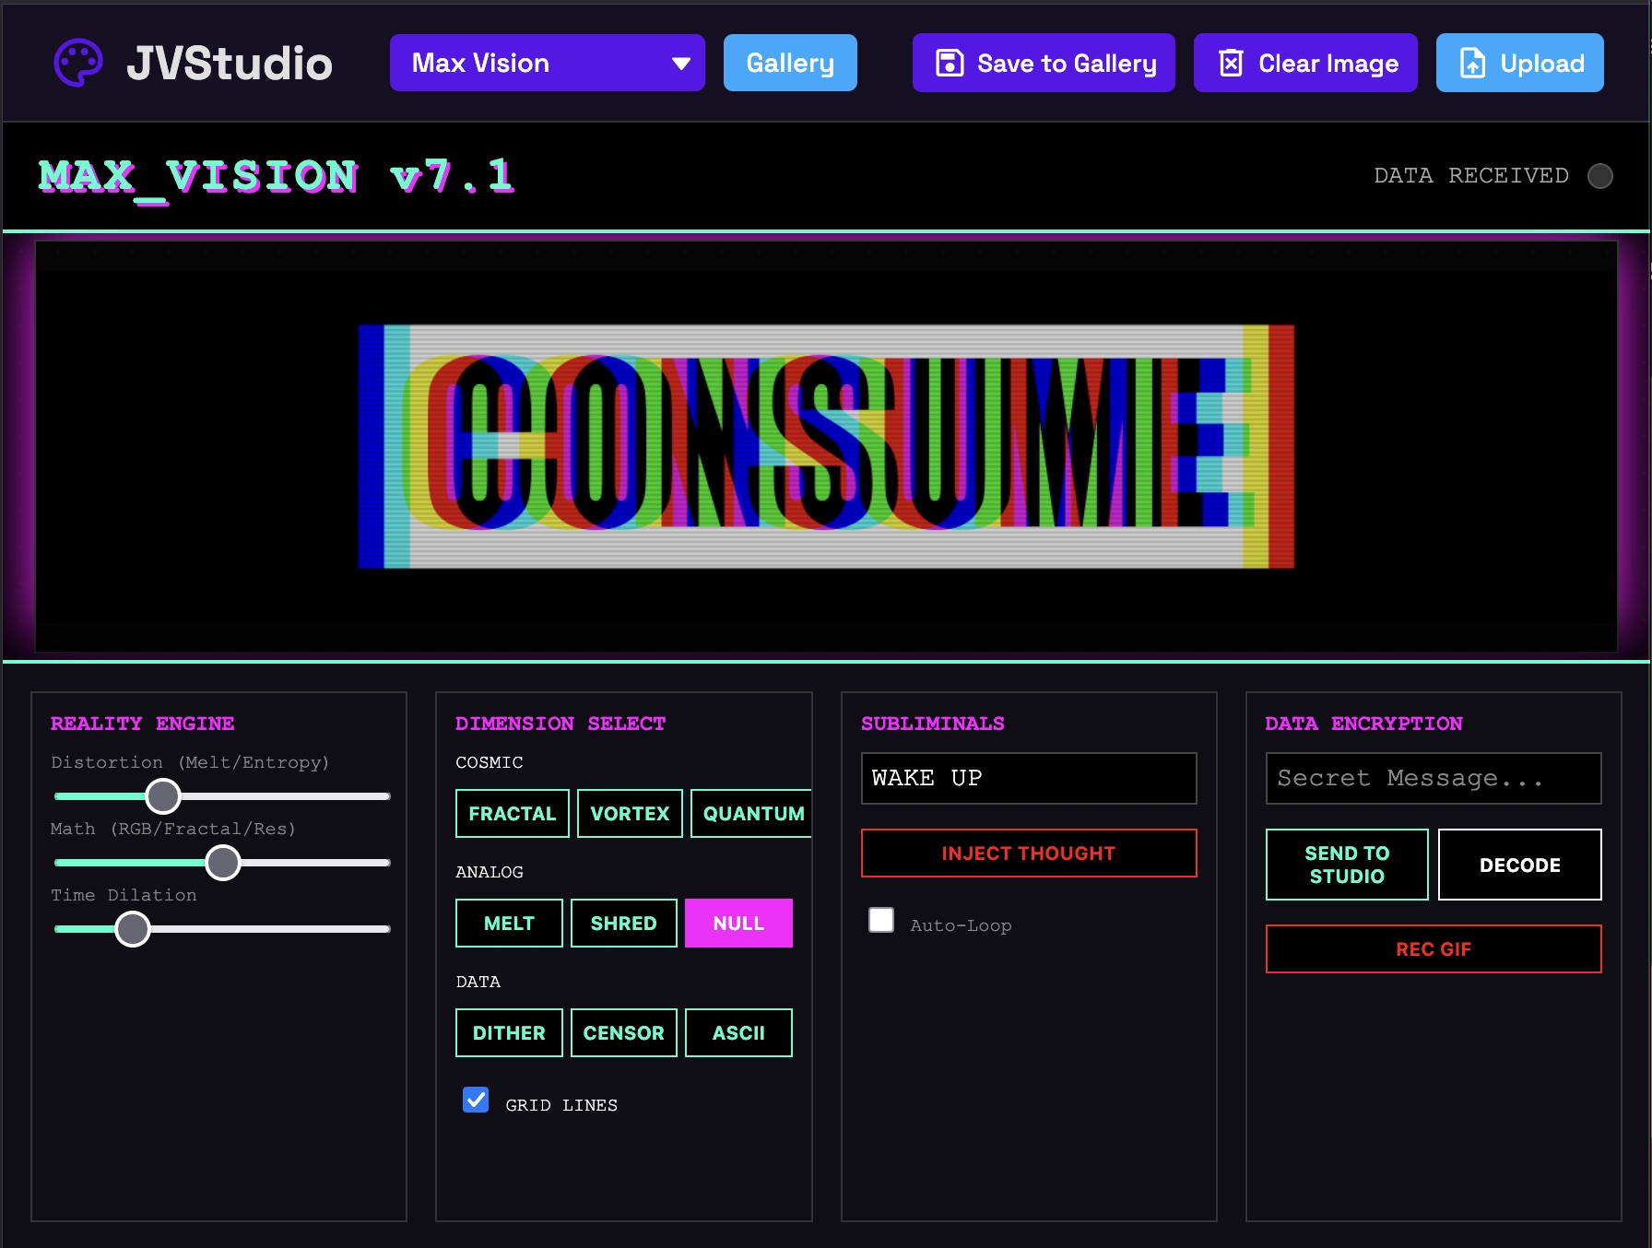The height and width of the screenshot is (1248, 1652).
Task: Select FRACTAL from the COSMIC dimension options
Action: (x=512, y=813)
